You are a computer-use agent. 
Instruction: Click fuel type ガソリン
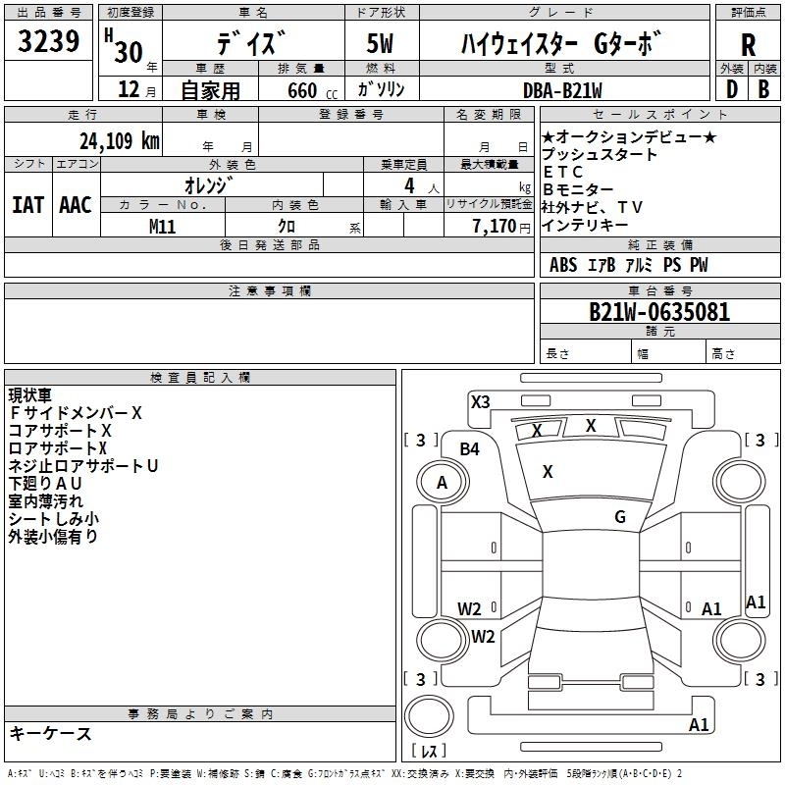coord(381,89)
